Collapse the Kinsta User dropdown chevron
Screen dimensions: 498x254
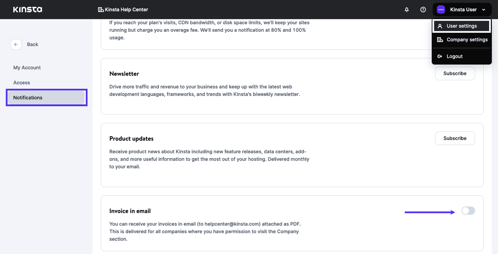(x=483, y=10)
